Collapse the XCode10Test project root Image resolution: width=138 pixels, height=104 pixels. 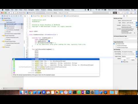click(x=1, y=18)
